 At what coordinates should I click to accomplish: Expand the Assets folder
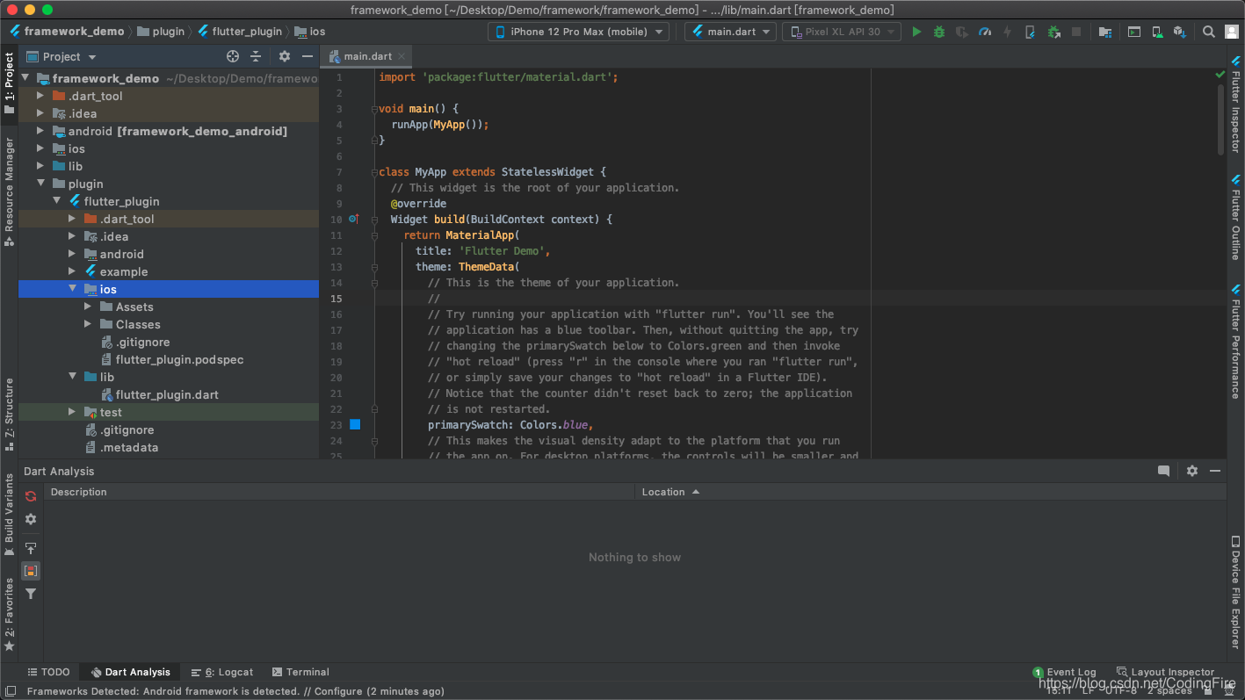click(x=88, y=307)
